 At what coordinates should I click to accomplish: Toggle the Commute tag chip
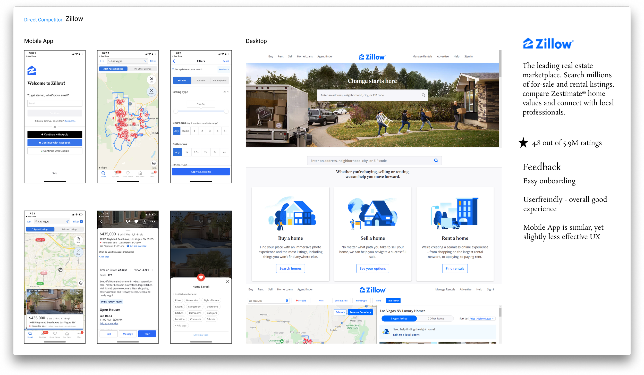(x=196, y=319)
